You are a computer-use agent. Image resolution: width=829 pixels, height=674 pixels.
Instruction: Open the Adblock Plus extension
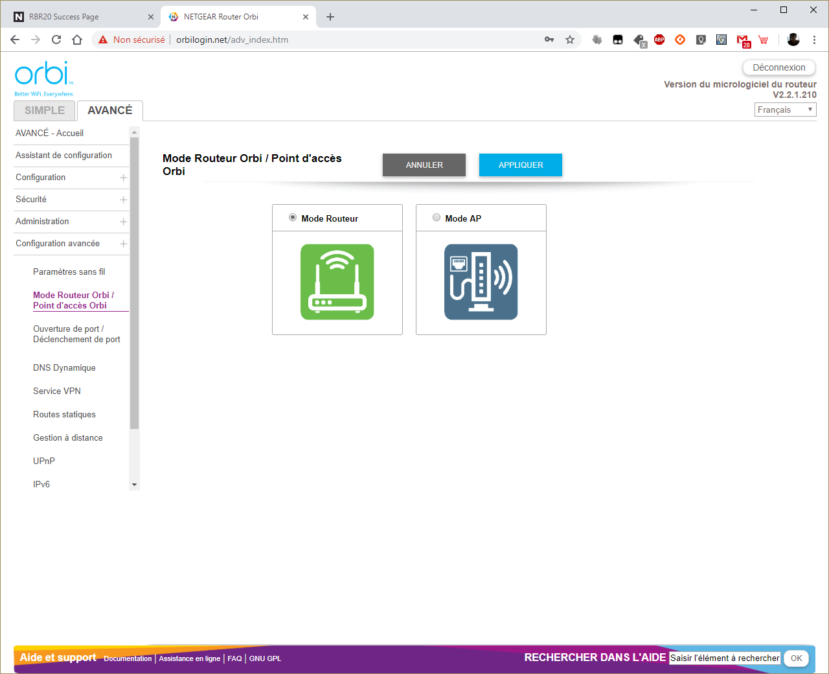pos(659,40)
